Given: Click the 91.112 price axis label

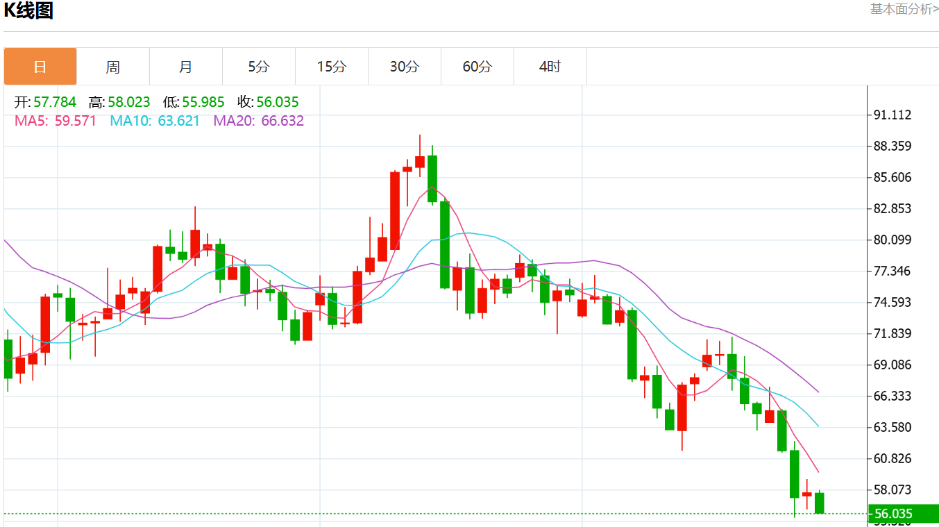Looking at the screenshot, I should point(892,115).
